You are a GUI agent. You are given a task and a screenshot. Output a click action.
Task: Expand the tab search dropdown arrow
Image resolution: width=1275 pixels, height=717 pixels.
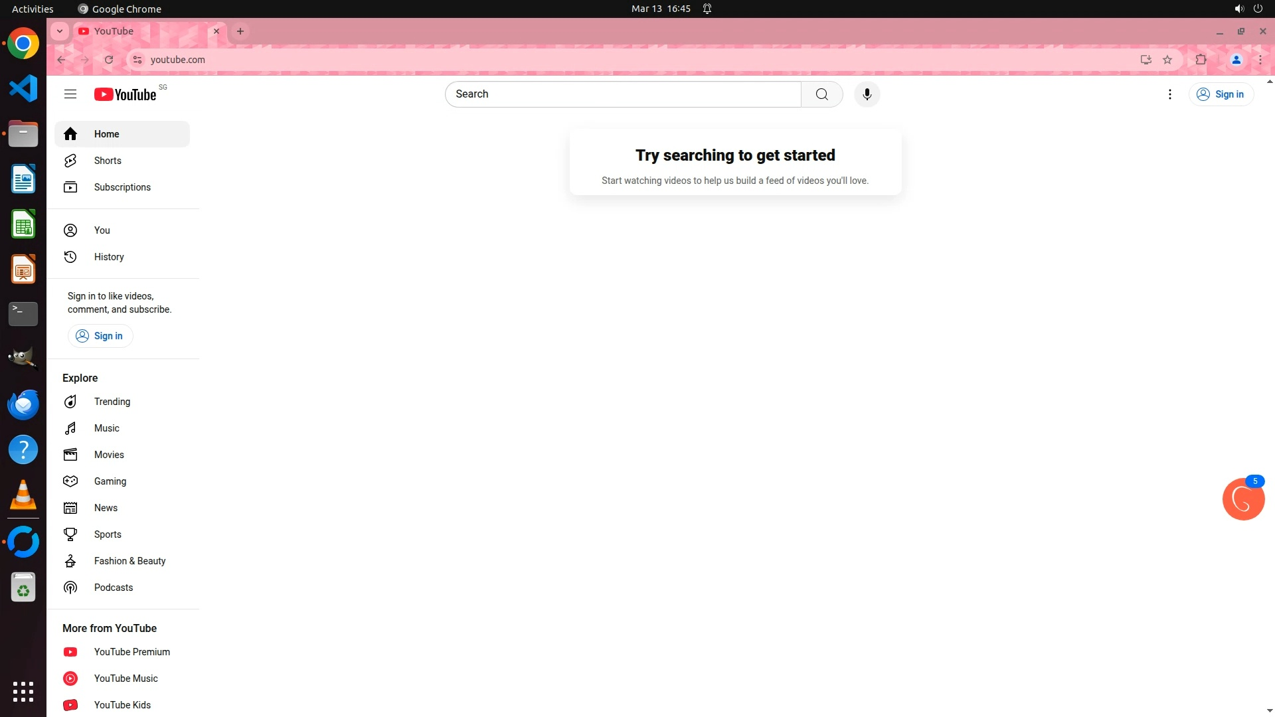point(60,31)
